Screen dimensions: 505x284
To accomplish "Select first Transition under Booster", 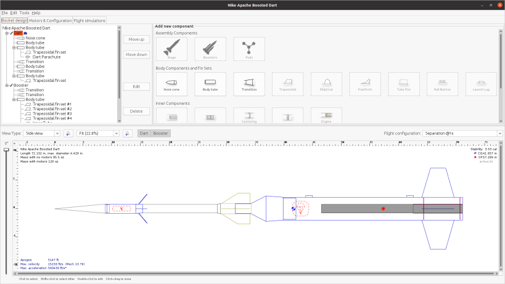I will [x=35, y=90].
